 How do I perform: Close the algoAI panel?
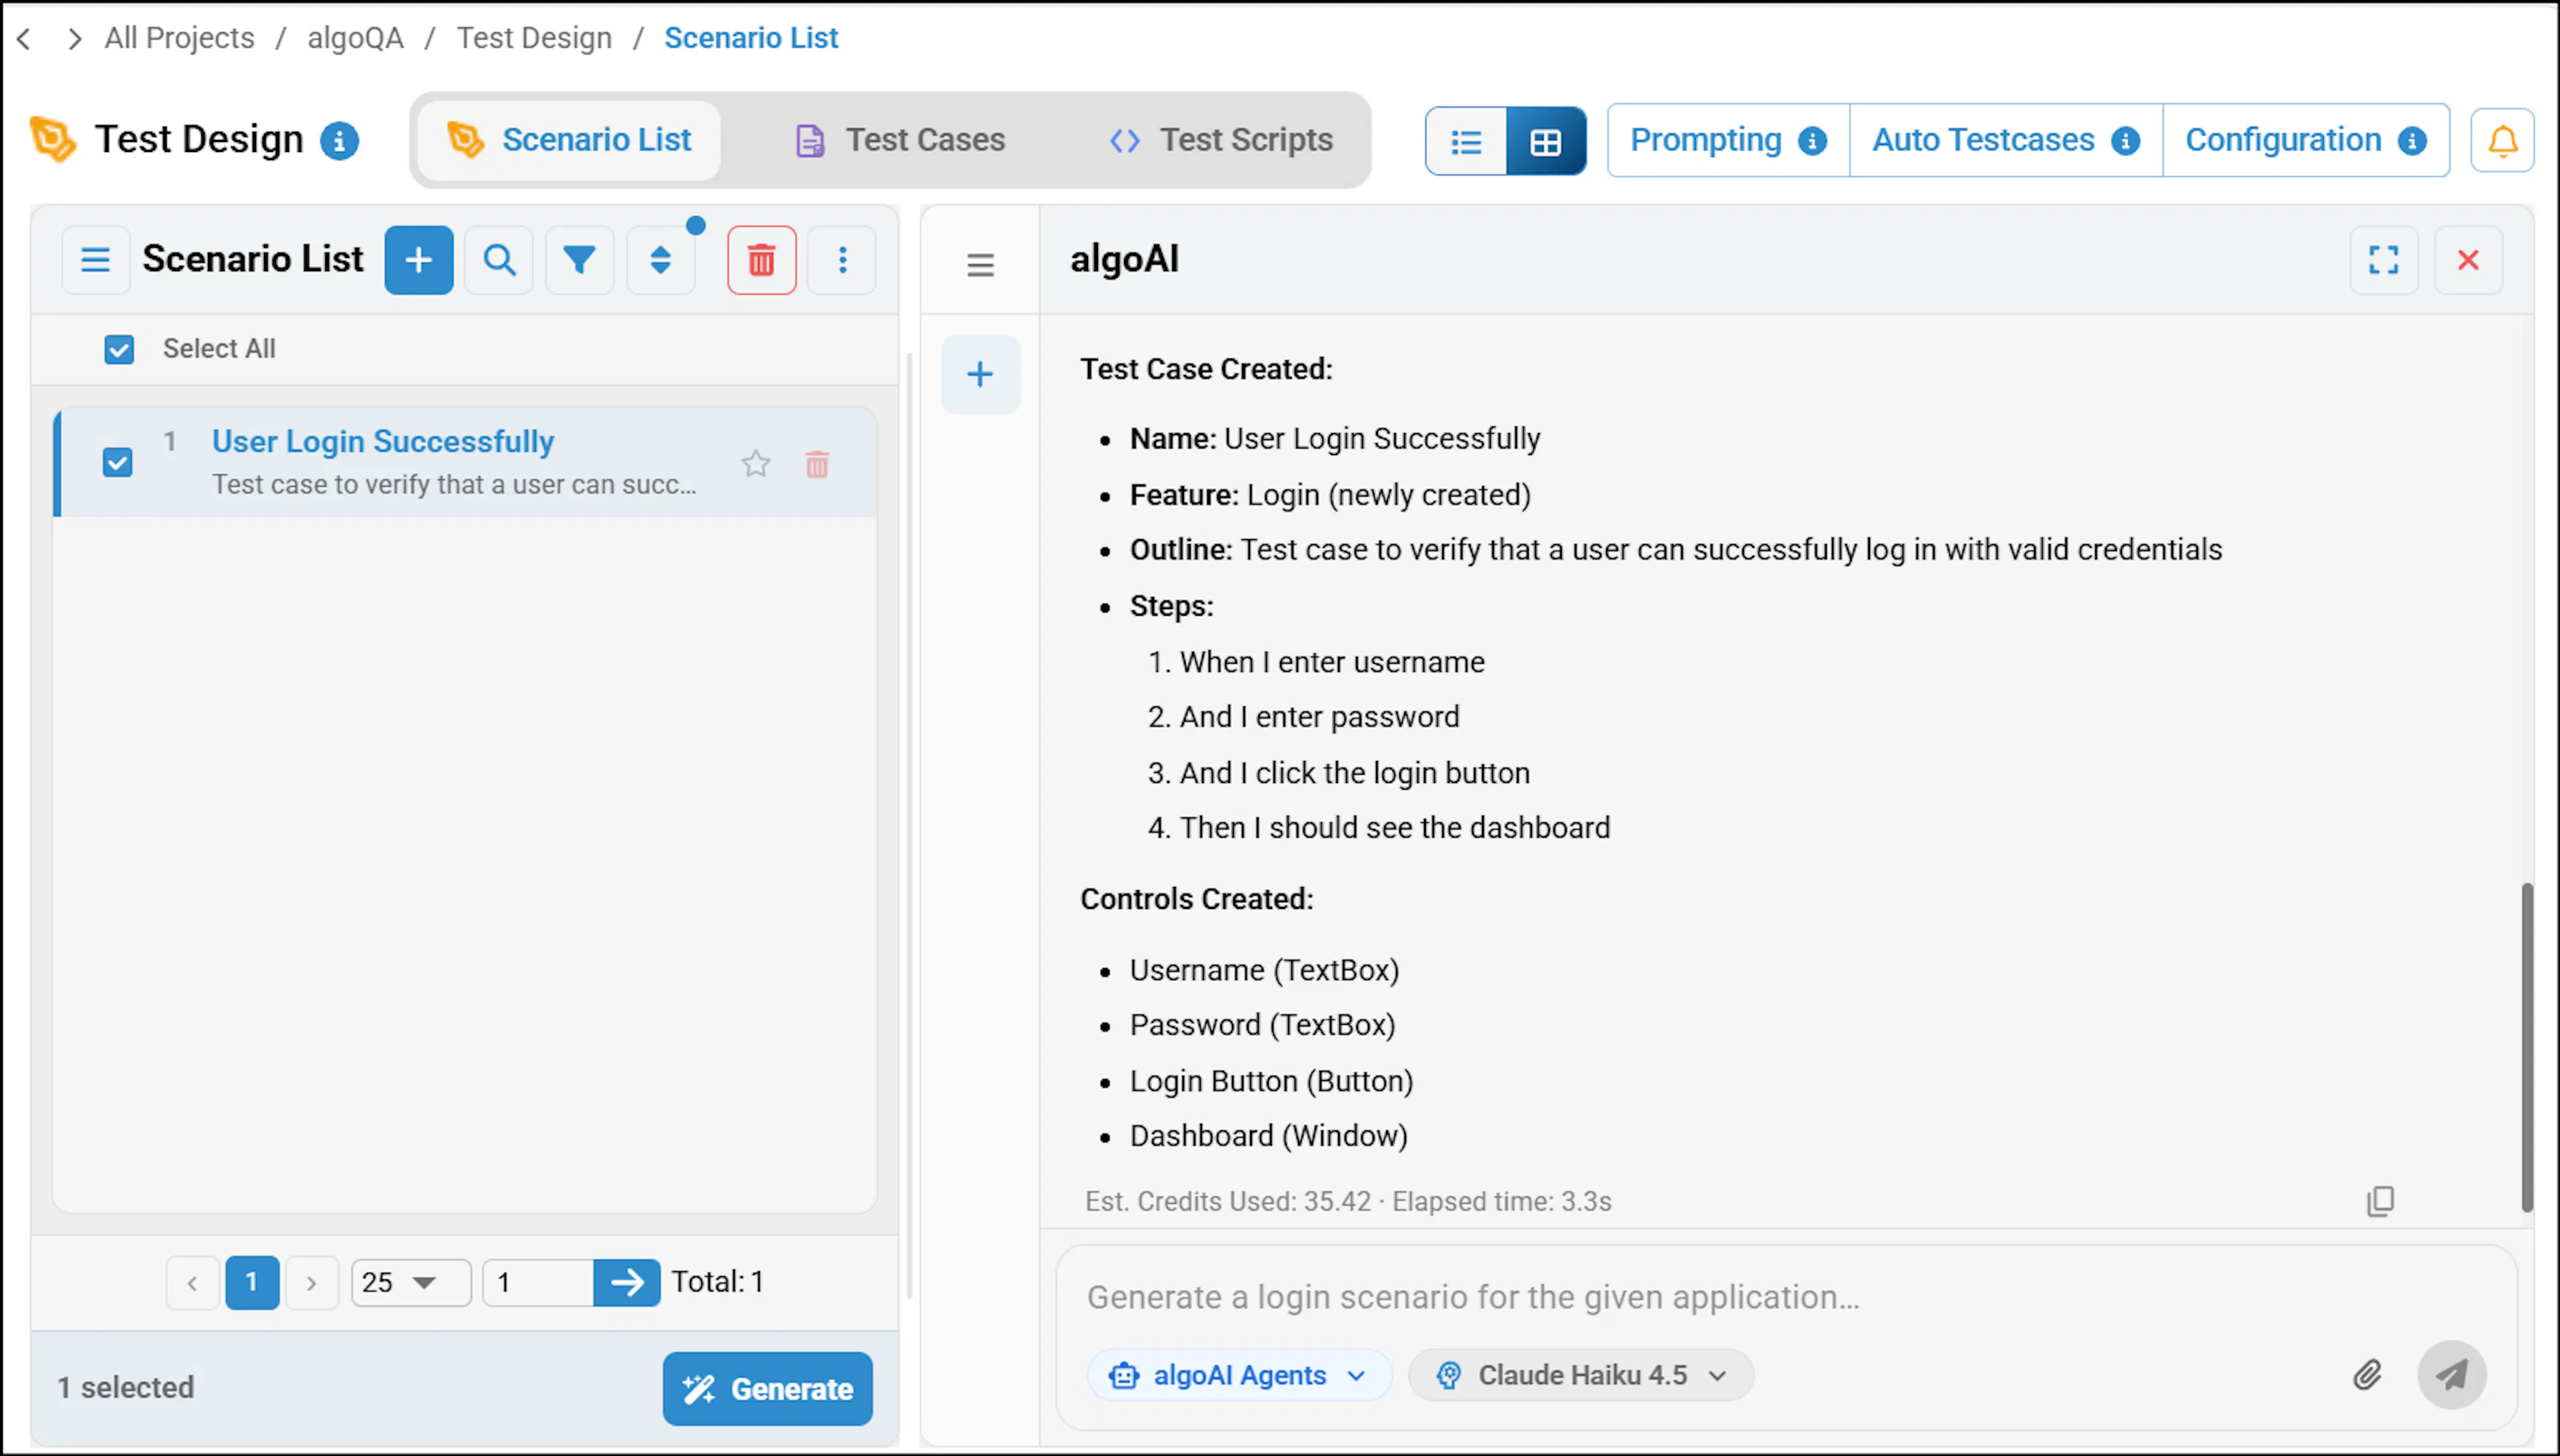pos(2468,260)
